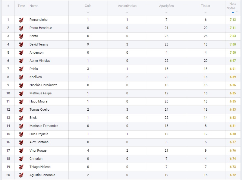
Task: Click the Nome column header
Action: pyautogui.click(x=34, y=6)
